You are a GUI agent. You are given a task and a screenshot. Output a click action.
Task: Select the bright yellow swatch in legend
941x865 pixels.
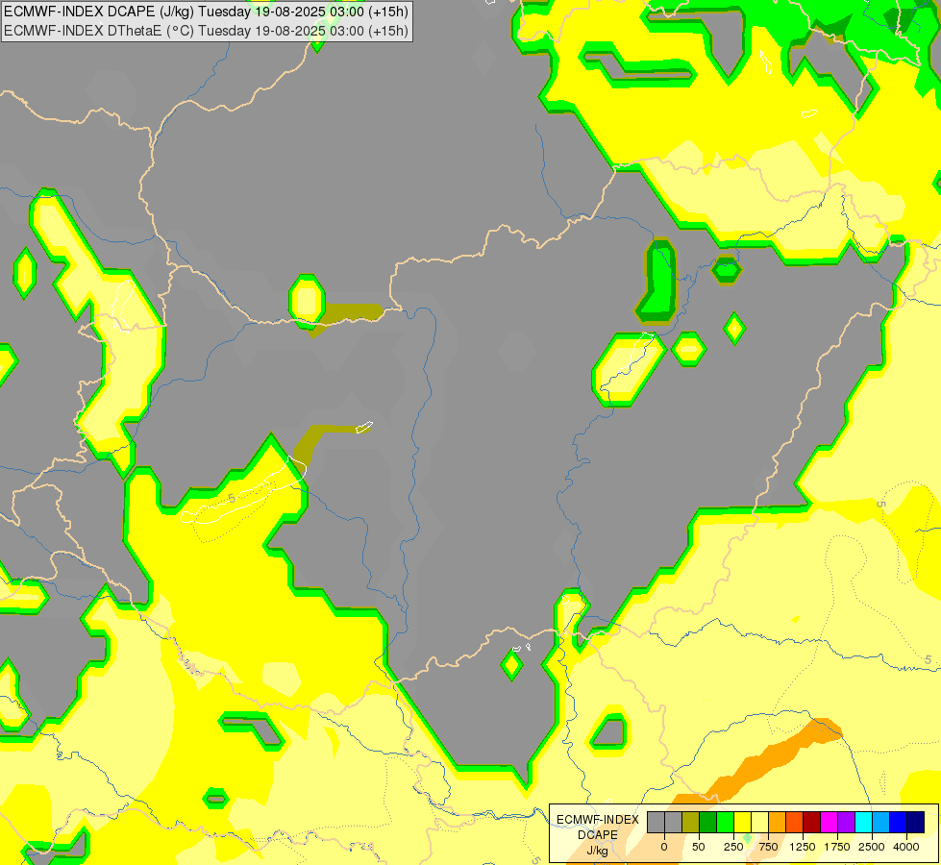pos(742,823)
